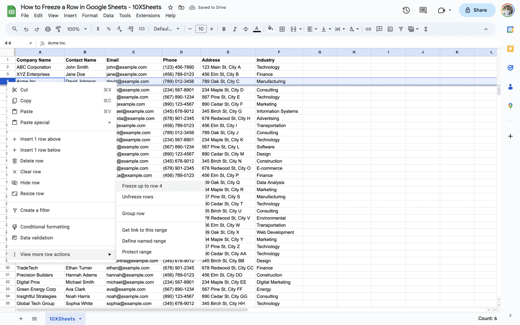Open Google Keep in side panel
Viewport: 520px width, 325px height.
(x=510, y=49)
